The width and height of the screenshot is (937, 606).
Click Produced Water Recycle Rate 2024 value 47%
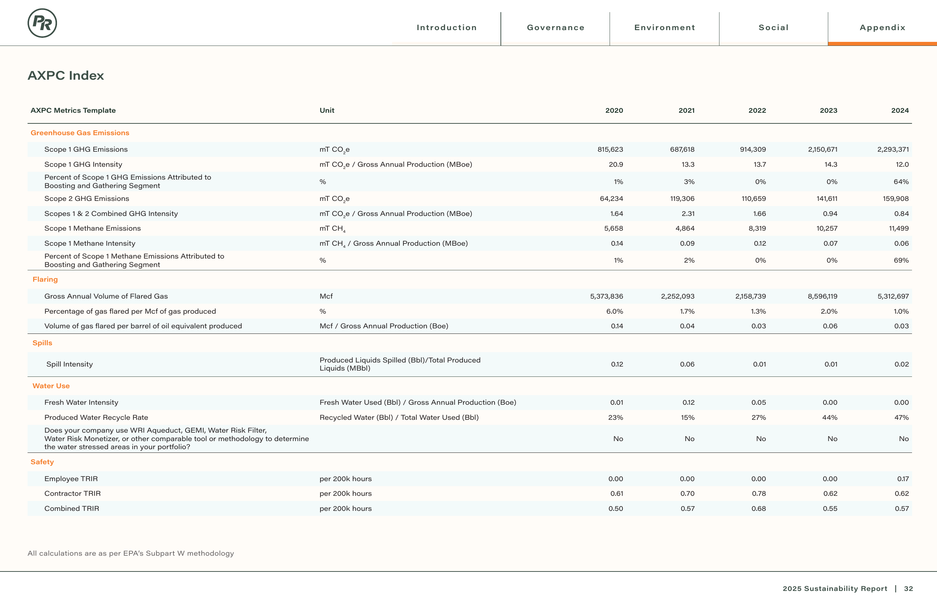(901, 418)
